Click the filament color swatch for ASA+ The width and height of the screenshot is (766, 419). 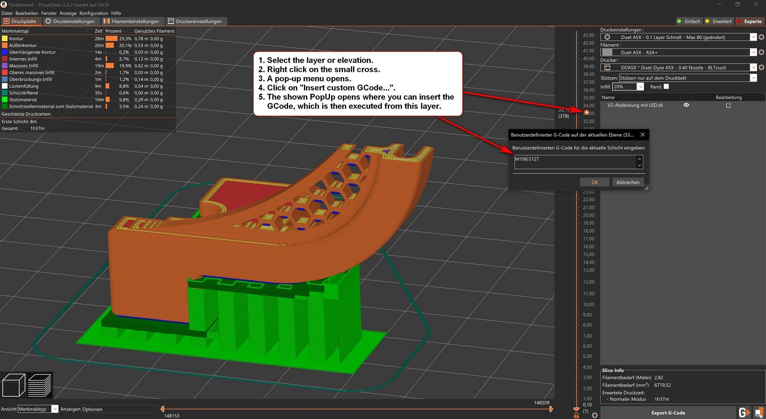pos(607,52)
